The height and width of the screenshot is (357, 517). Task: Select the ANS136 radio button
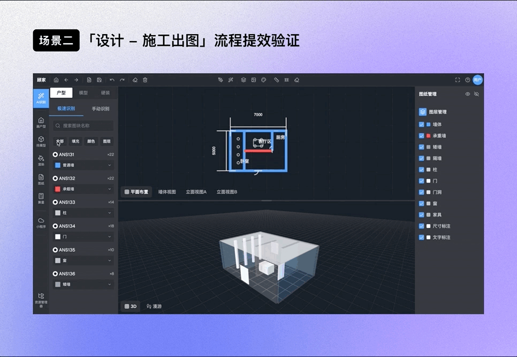(55, 274)
